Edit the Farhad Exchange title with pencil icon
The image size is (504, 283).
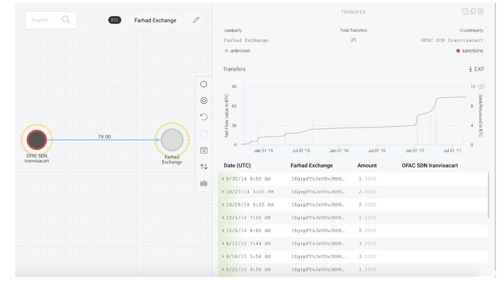tap(196, 20)
